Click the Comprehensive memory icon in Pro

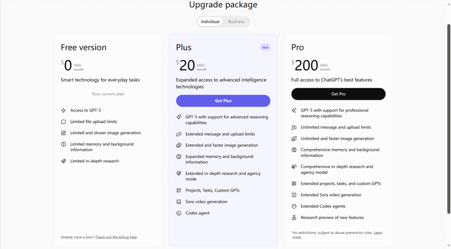(x=294, y=150)
